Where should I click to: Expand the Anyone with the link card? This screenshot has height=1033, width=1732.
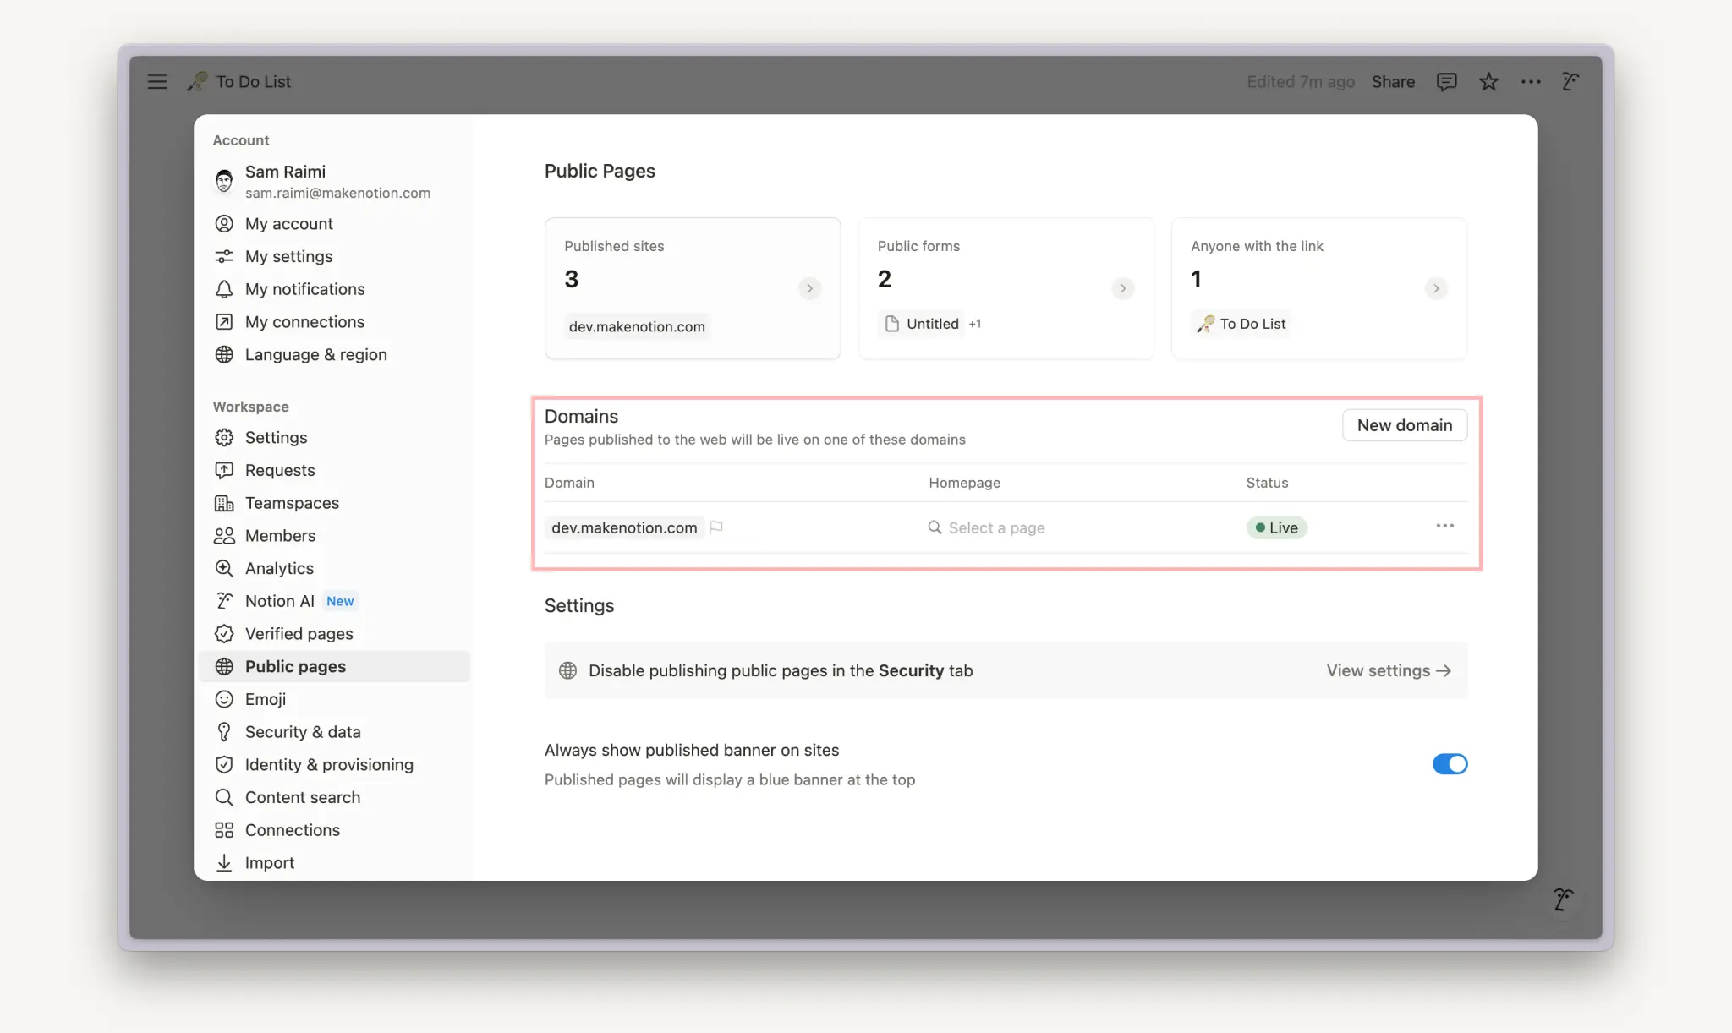(1434, 288)
